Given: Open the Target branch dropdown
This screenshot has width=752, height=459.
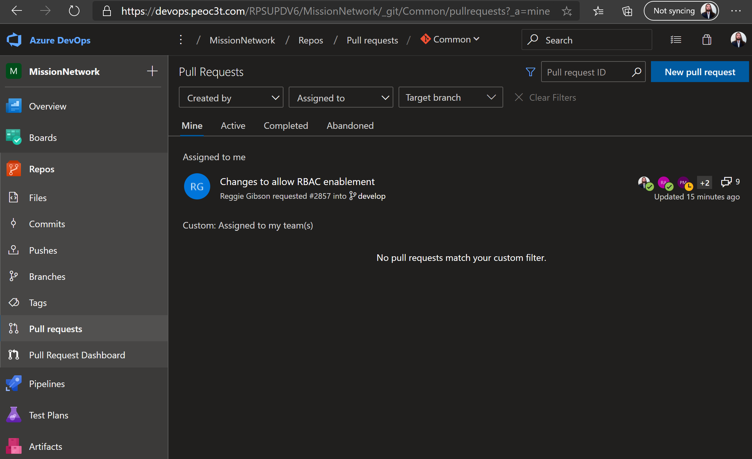Looking at the screenshot, I should pos(450,97).
